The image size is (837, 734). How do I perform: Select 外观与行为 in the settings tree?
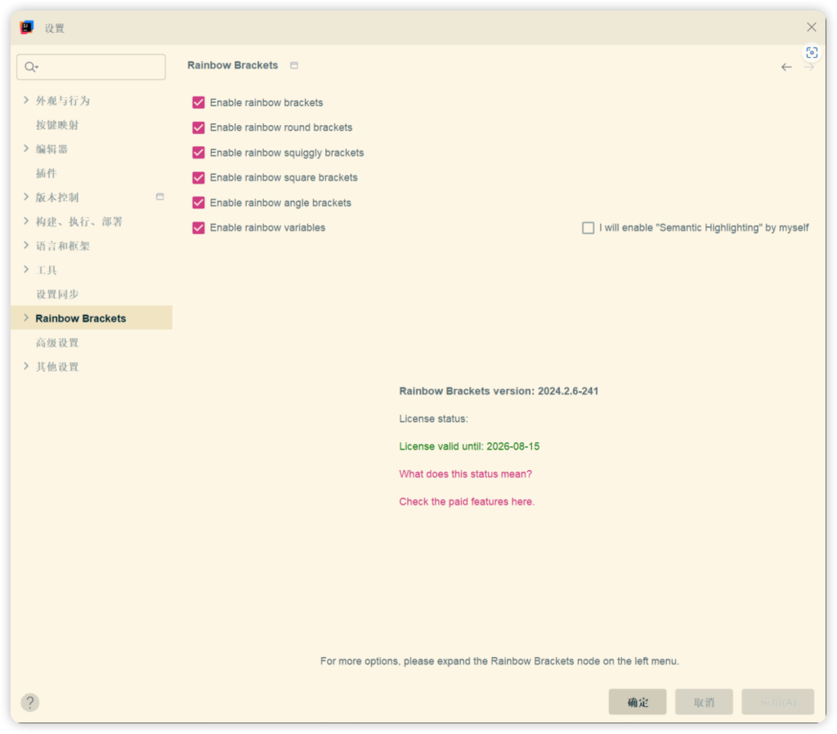pyautogui.click(x=62, y=101)
